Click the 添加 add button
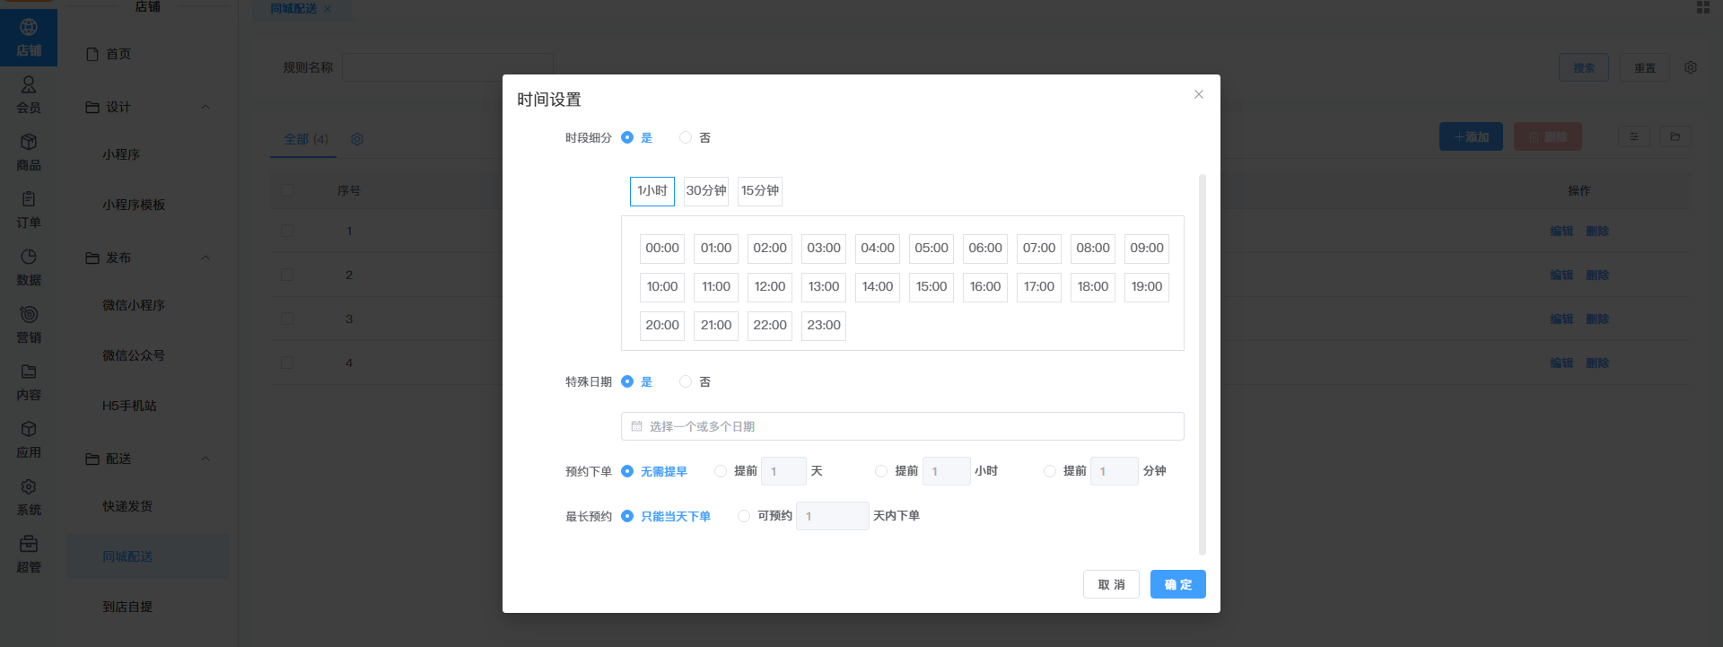The height and width of the screenshot is (647, 1723). click(1472, 136)
